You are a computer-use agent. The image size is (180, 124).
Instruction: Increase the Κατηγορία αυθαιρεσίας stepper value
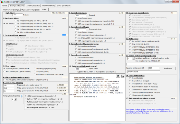[15, 99]
